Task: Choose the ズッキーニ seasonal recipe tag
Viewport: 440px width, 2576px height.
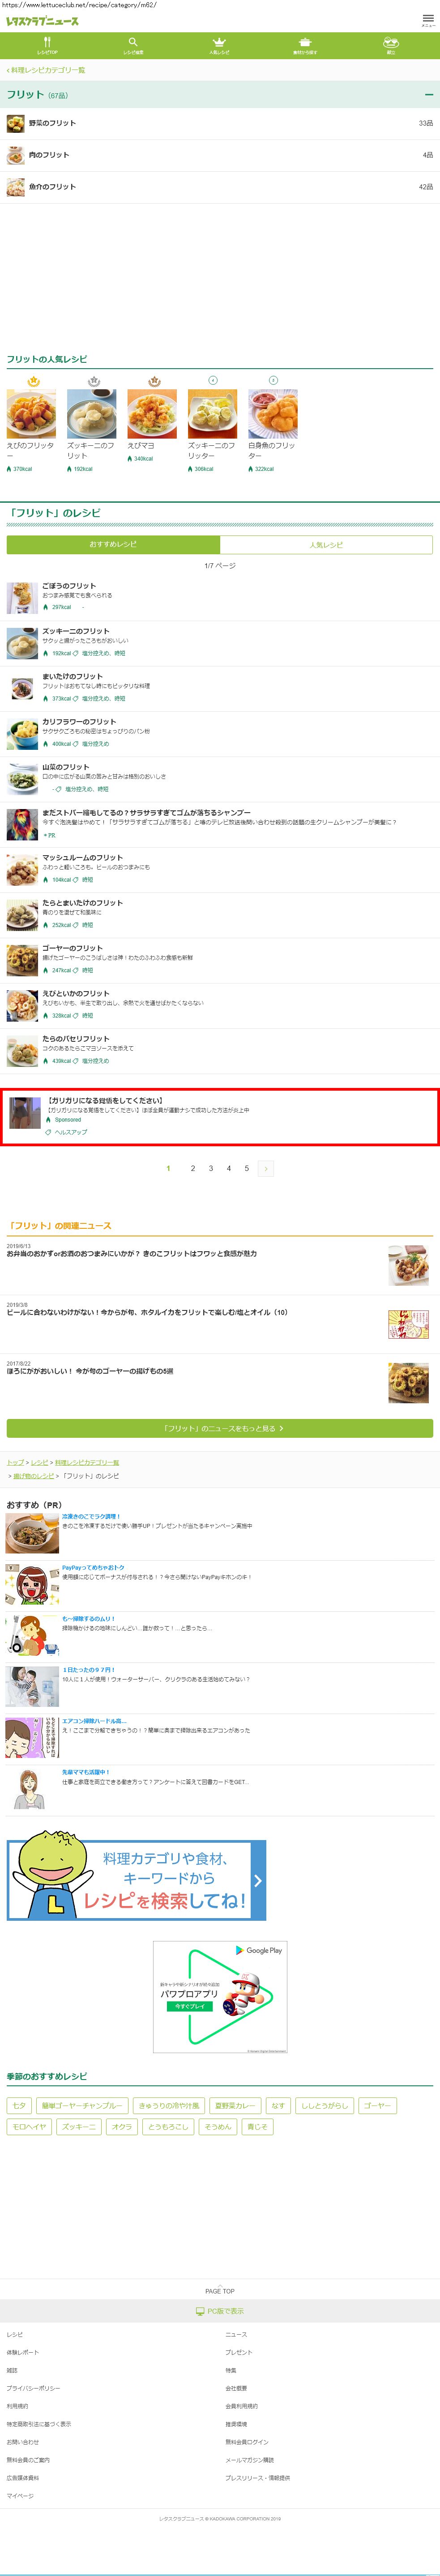Action: [x=79, y=2127]
